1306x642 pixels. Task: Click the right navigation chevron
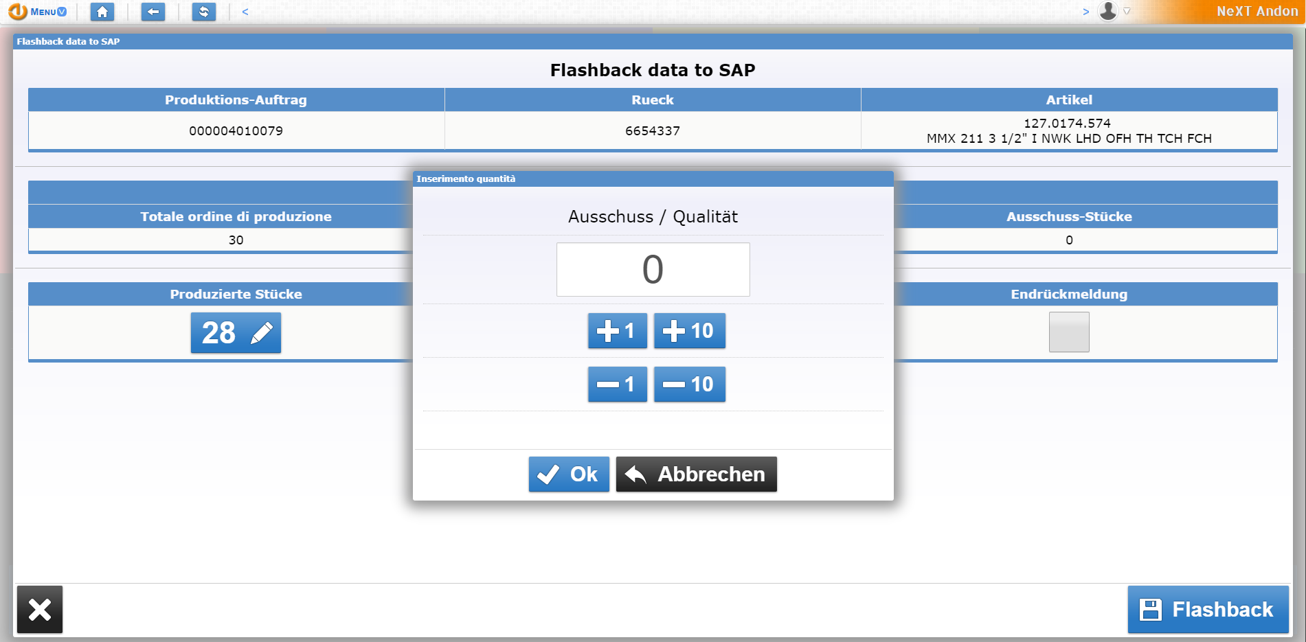pos(1086,11)
